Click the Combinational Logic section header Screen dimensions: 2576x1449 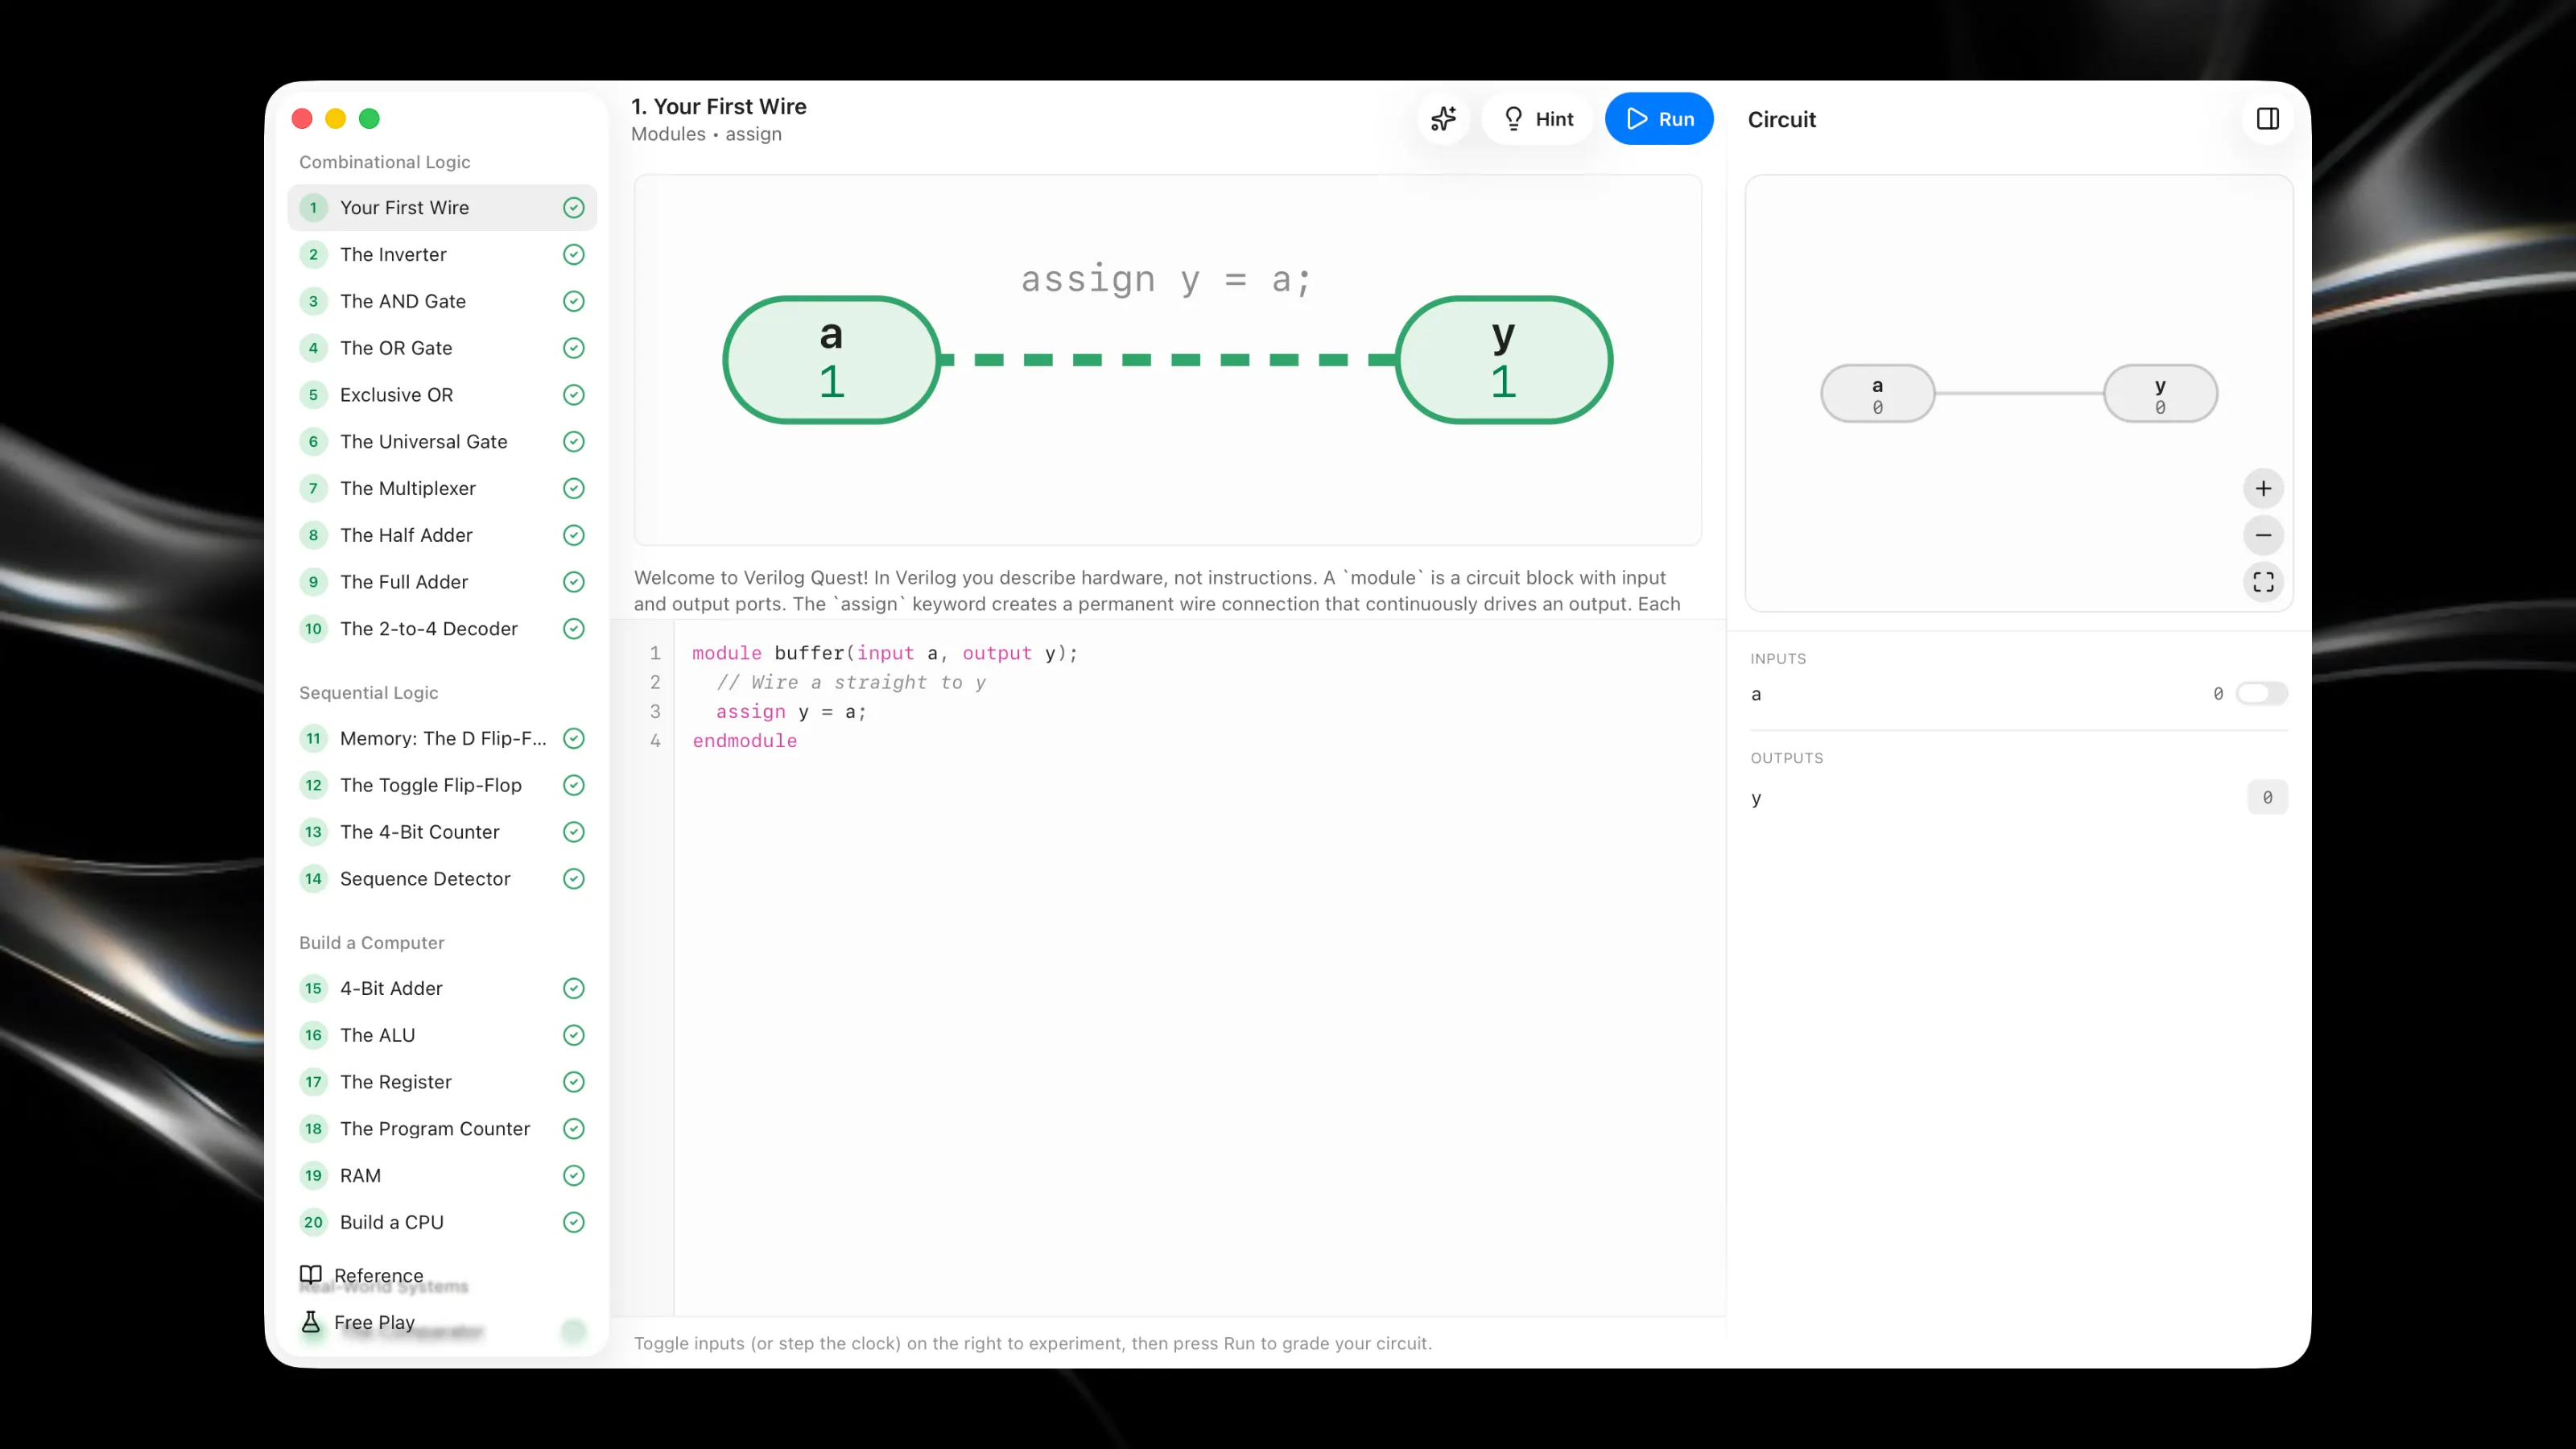(x=384, y=162)
